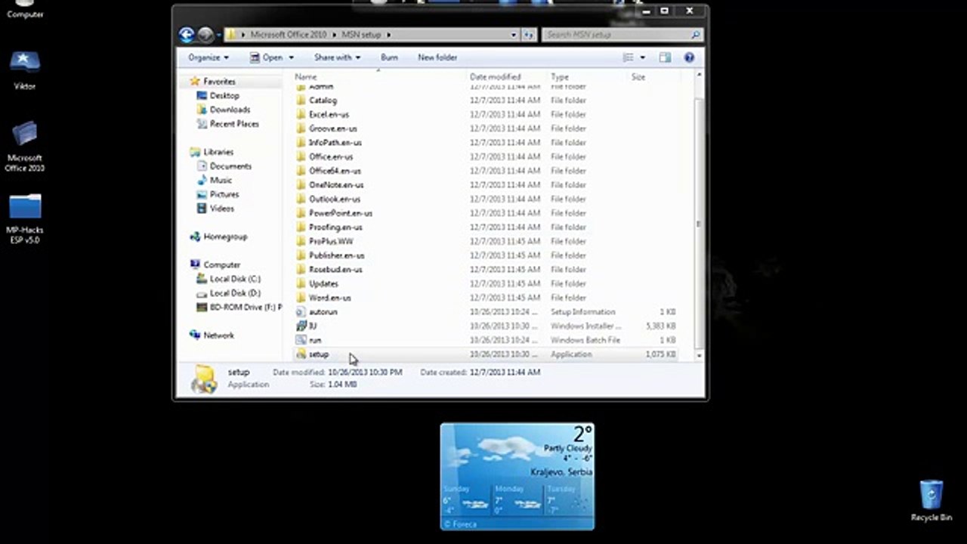Select the Viktor desktop icon
967x544 pixels.
click(x=25, y=70)
